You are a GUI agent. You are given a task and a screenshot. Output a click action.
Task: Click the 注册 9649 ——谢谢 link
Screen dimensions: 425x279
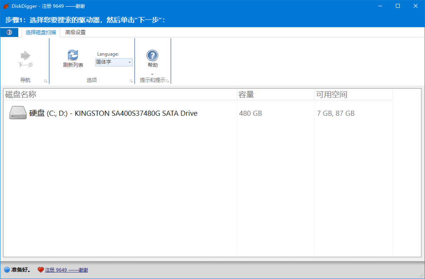66,270
